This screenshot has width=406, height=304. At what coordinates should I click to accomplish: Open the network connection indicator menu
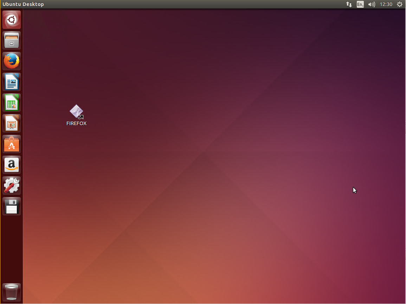pyautogui.click(x=349, y=4)
